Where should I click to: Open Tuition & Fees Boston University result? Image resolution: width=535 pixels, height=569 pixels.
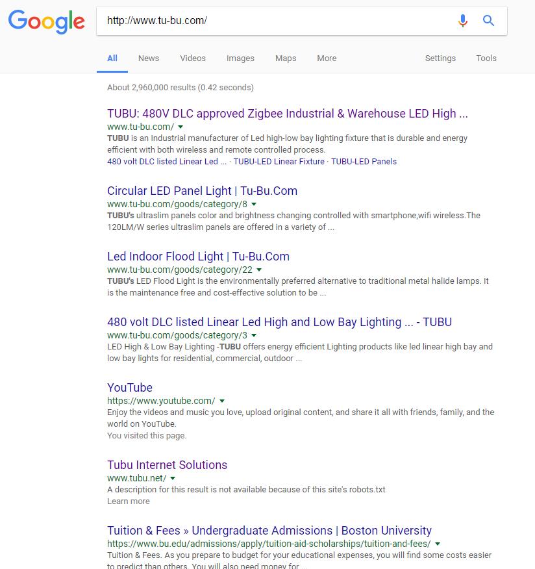click(269, 531)
